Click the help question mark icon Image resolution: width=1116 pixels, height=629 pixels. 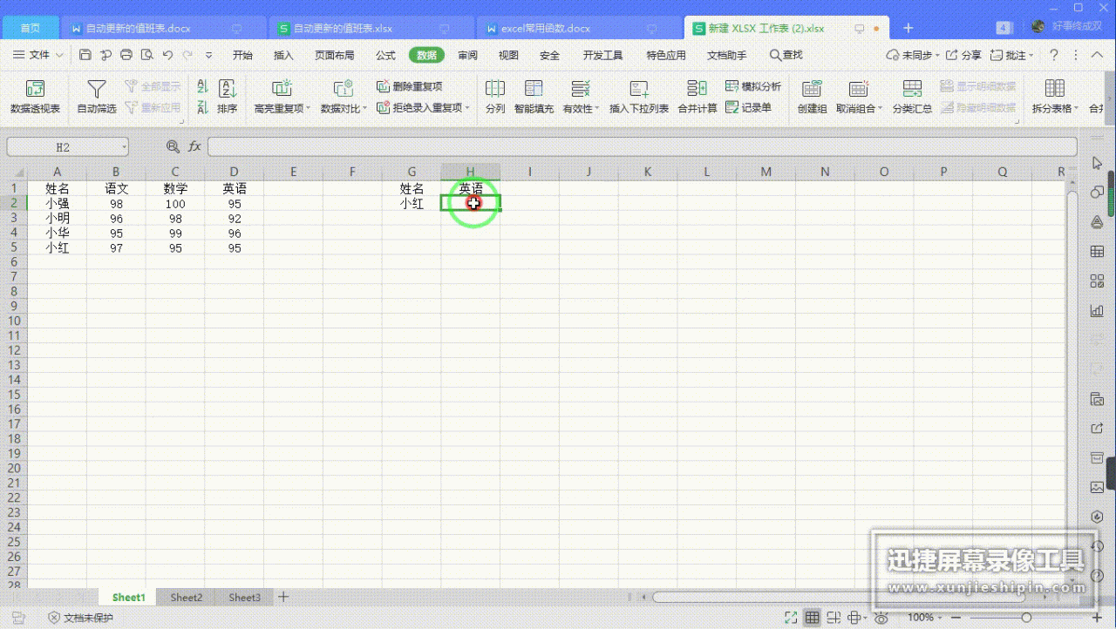1054,55
